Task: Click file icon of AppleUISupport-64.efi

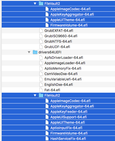Action: (x=47, y=117)
